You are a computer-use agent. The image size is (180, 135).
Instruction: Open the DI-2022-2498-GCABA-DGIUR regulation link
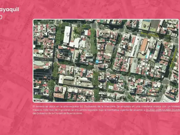[163, 110]
